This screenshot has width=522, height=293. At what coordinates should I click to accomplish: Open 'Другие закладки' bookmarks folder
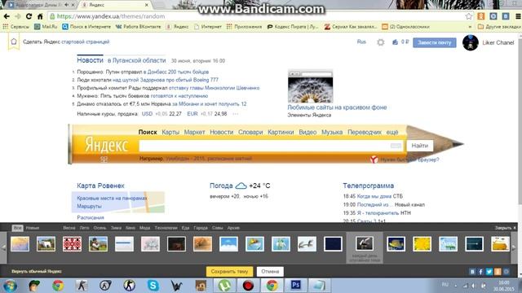click(x=499, y=27)
